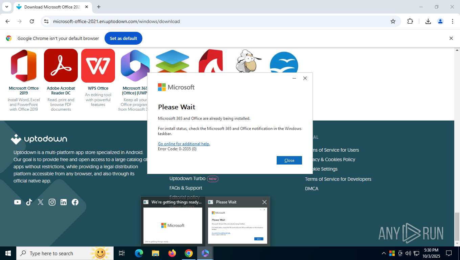Click Go online for additional help link

pos(184,144)
